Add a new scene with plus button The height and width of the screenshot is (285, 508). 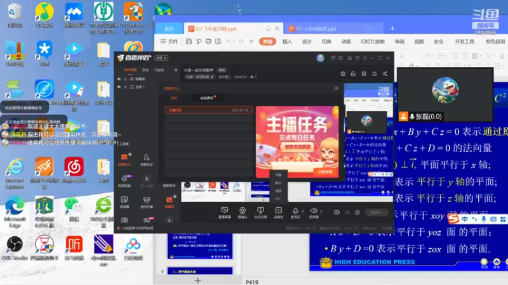[x=176, y=70]
